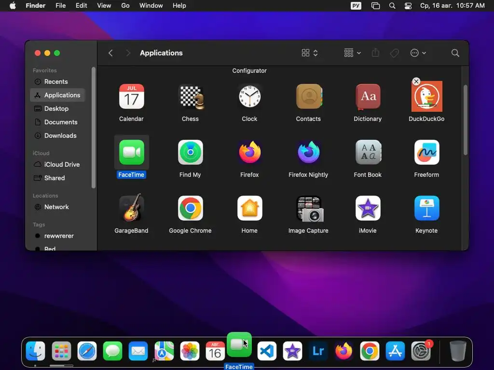Open the Action (ellipsis) menu dropdown

[418, 53]
